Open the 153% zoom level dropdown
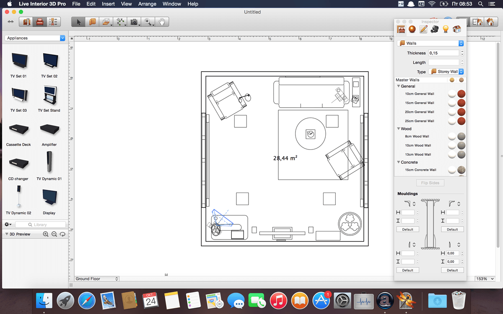Image resolution: width=503 pixels, height=314 pixels. tap(485, 279)
